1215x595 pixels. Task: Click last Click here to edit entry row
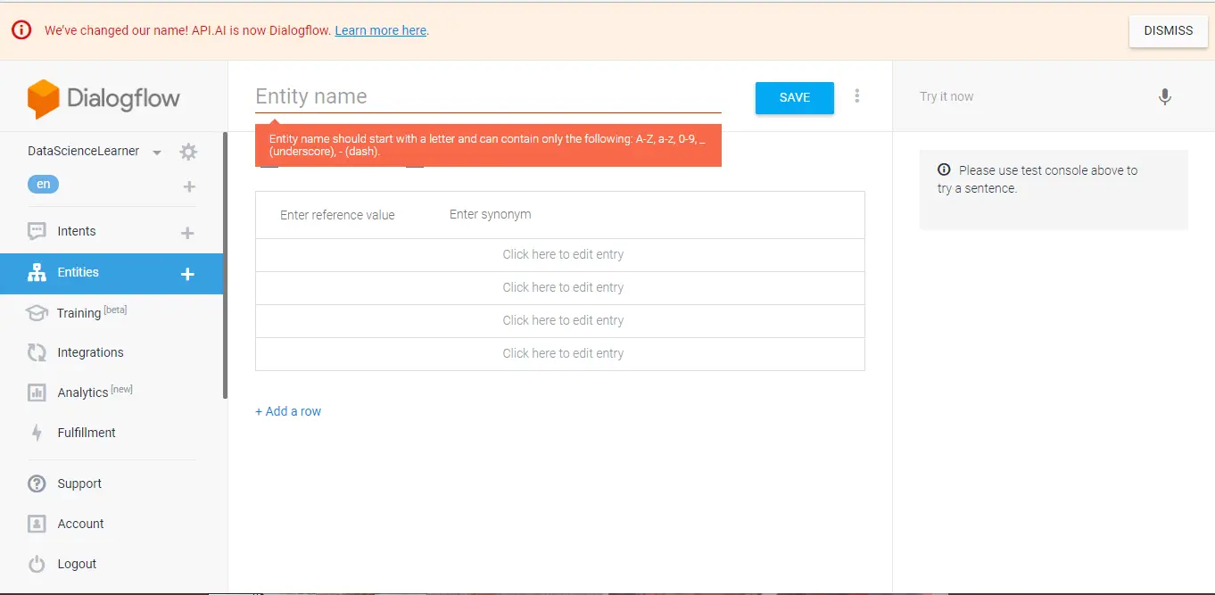pyautogui.click(x=560, y=353)
